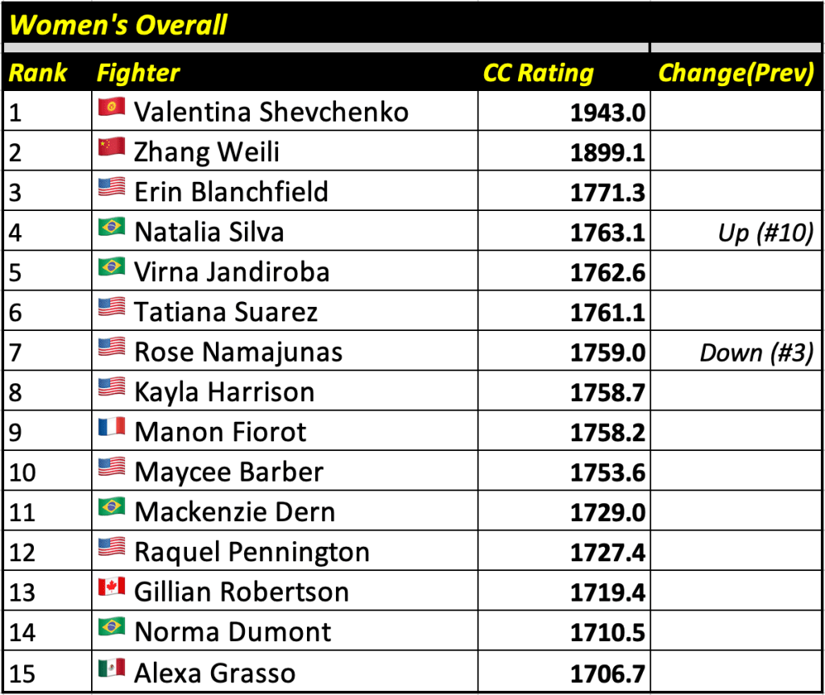The image size is (825, 695).
Task: Click the Up (#10) change cell
Action: pyautogui.click(x=765, y=233)
